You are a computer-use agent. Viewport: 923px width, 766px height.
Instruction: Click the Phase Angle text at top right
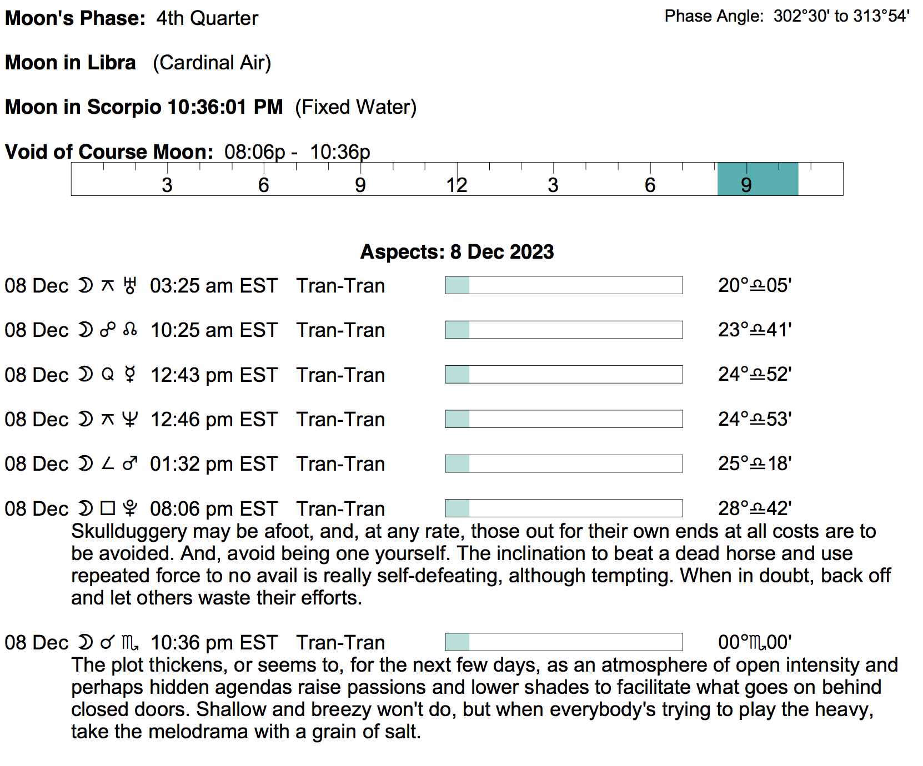click(786, 16)
